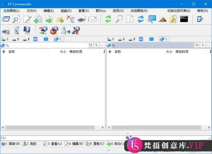Select drive D in left panel
This screenshot has width=212, height=154.
click(x=16, y=39)
